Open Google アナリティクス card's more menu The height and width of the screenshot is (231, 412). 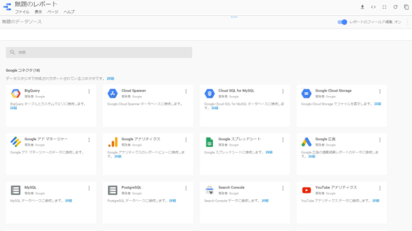tap(186, 140)
